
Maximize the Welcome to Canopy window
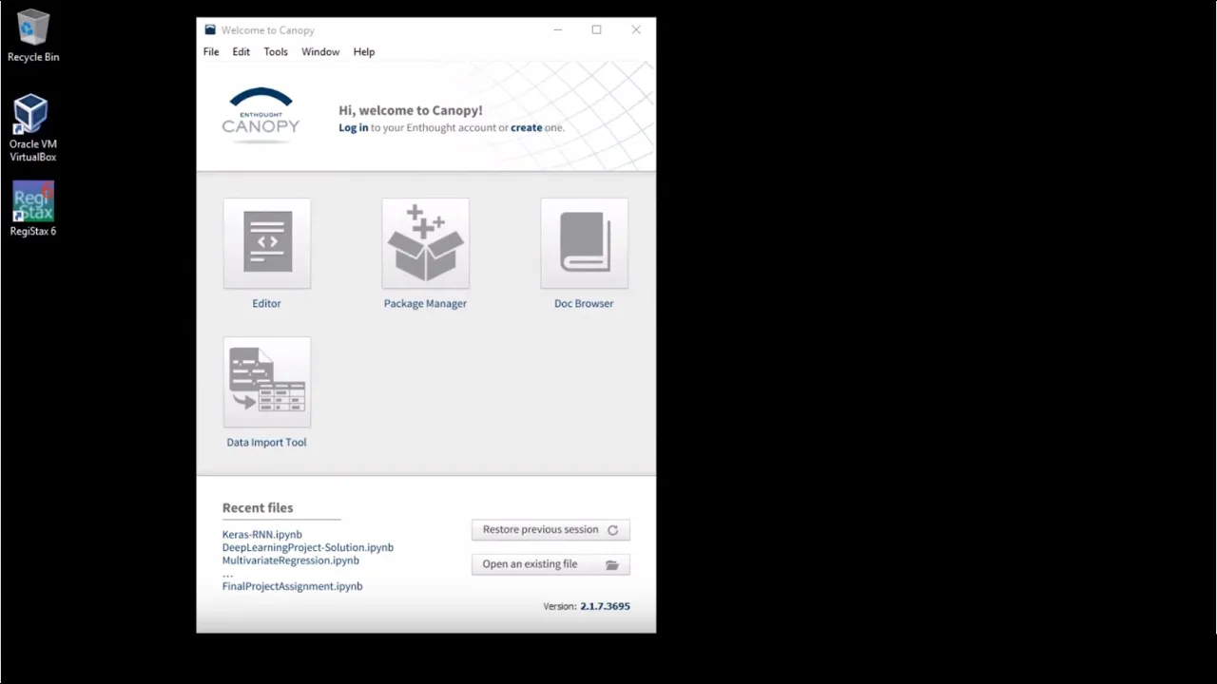[x=596, y=30]
